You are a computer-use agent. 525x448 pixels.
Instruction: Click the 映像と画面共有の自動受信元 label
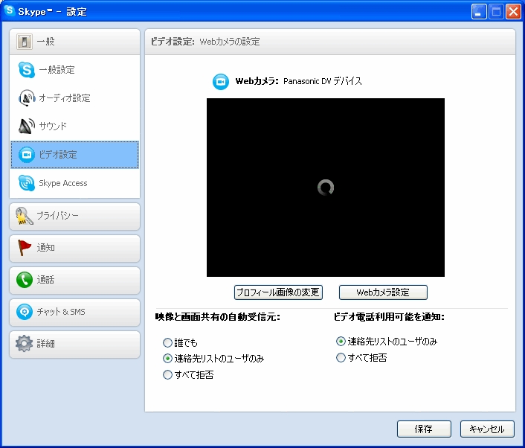click(x=218, y=316)
